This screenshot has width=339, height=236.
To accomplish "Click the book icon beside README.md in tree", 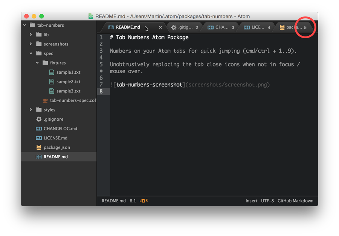I will 39,157.
